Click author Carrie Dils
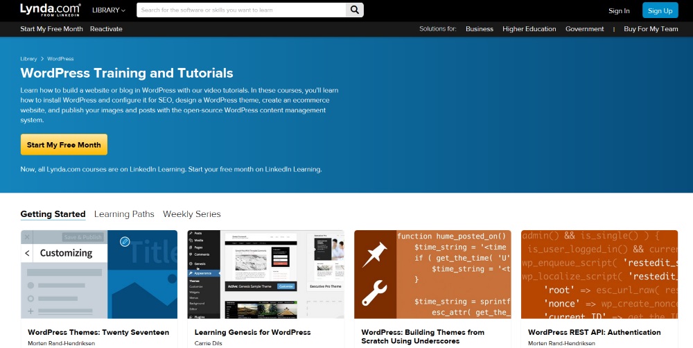The height and width of the screenshot is (348, 693). click(x=208, y=343)
